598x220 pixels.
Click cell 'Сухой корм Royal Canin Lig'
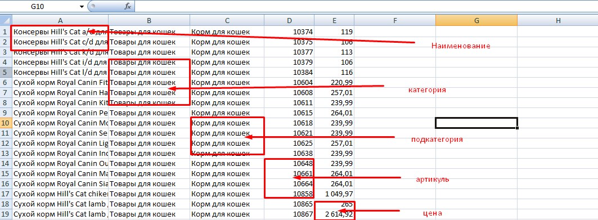pos(60,143)
